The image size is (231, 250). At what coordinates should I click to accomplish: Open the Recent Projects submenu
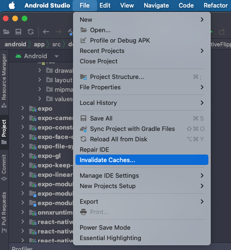click(142, 51)
